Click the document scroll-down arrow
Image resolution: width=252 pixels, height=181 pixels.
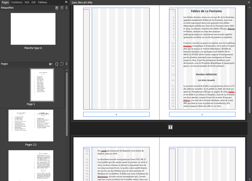tap(250, 179)
